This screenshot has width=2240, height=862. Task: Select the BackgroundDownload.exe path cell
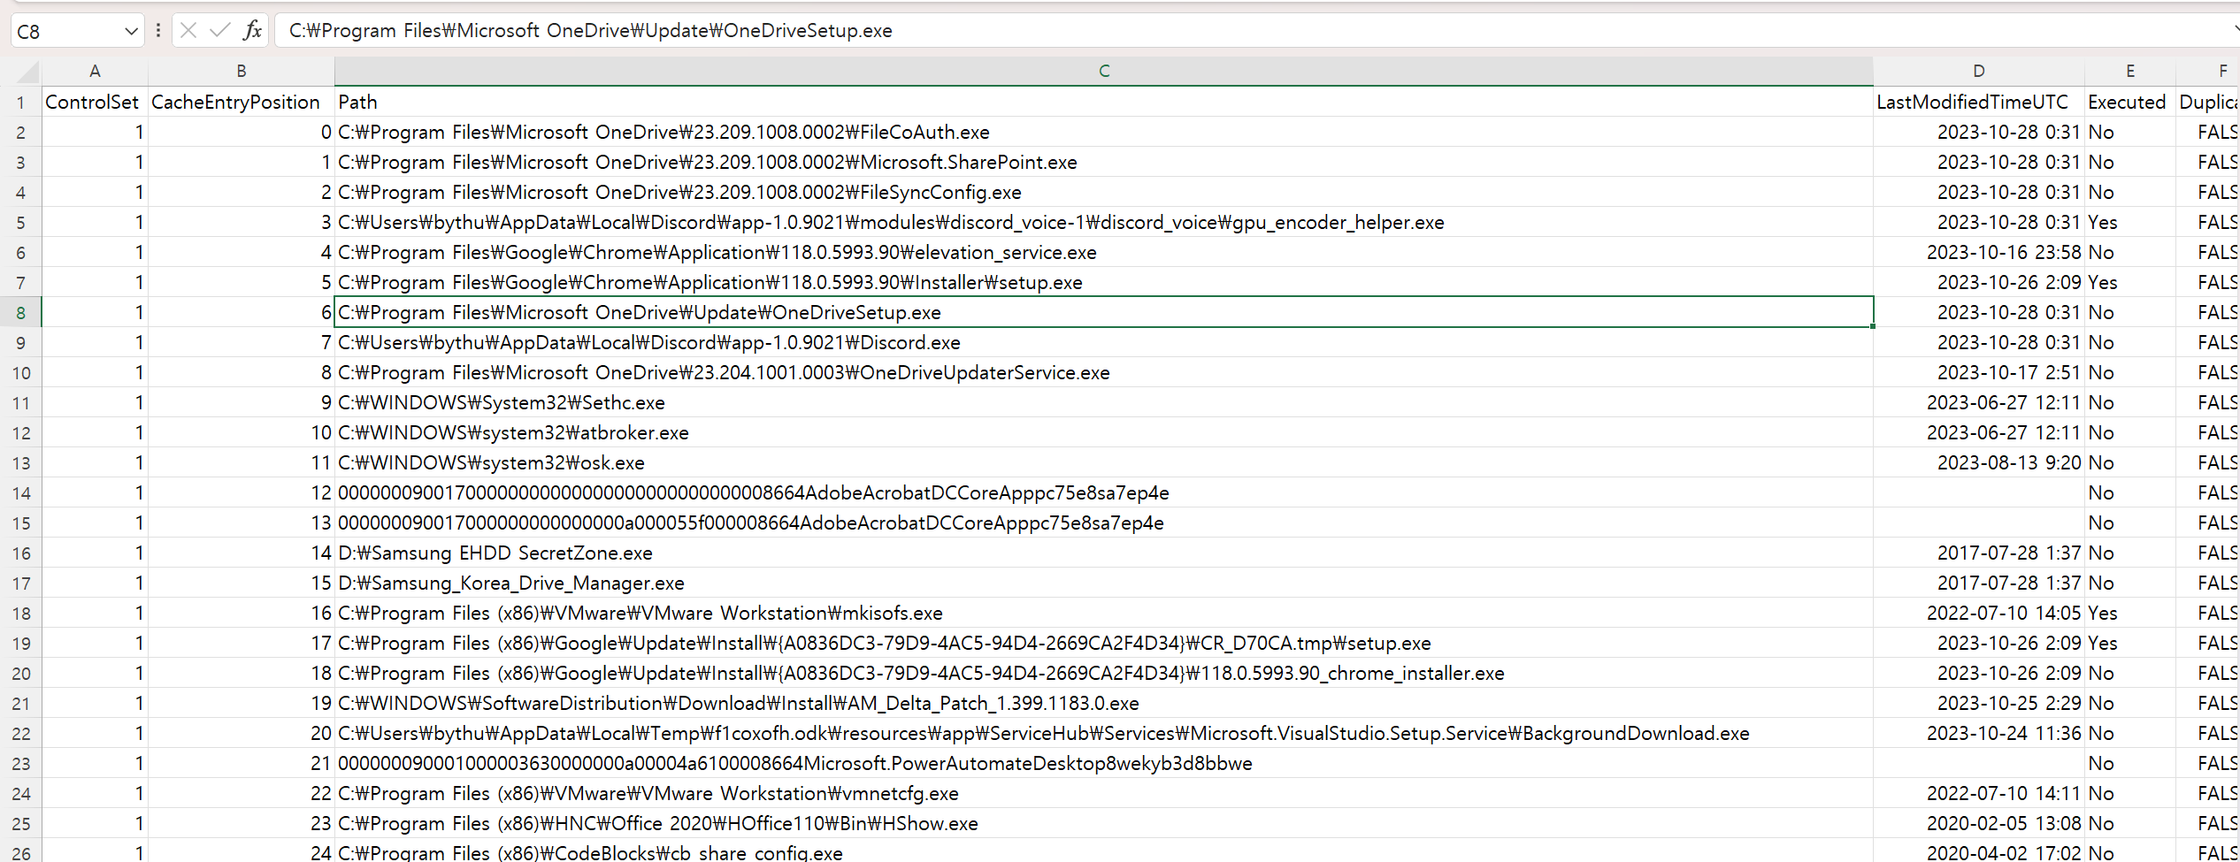[x=1104, y=734]
